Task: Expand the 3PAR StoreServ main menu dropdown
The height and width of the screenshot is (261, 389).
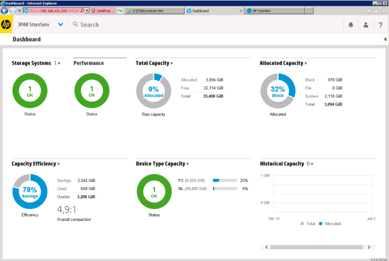Action: [61, 25]
